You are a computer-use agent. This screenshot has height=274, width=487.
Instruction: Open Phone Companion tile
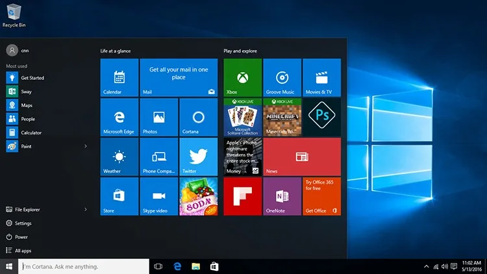[158, 157]
